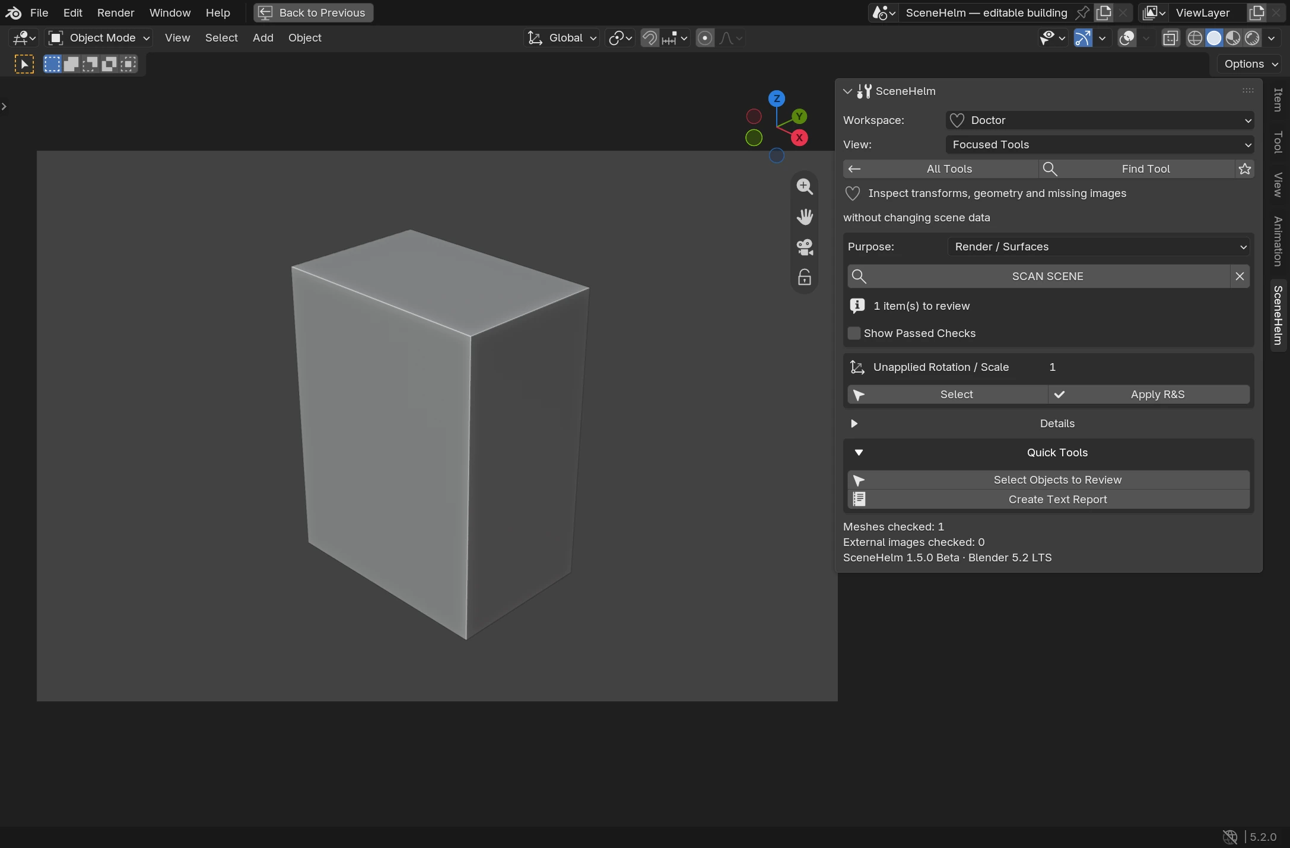Choose the box select new-selection mode icon
Viewport: 1290px width, 848px height.
click(x=52, y=64)
